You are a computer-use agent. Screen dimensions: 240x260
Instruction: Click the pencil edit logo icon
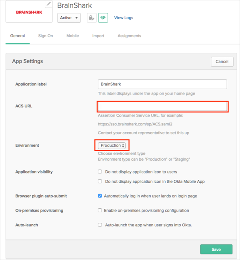(48, 4)
